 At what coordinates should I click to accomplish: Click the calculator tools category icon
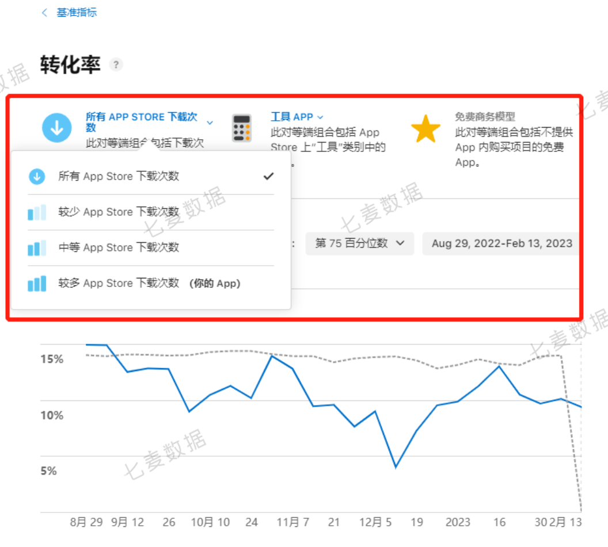click(242, 128)
